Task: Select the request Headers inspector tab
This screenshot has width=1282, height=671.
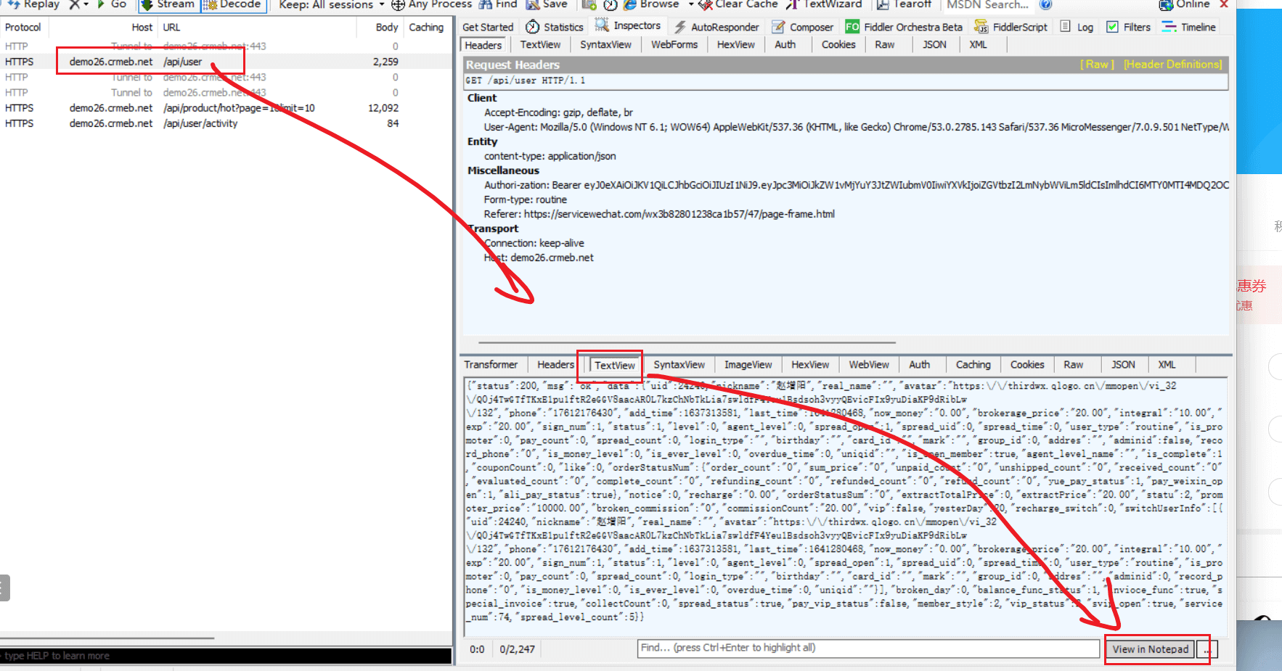Action: tap(483, 45)
